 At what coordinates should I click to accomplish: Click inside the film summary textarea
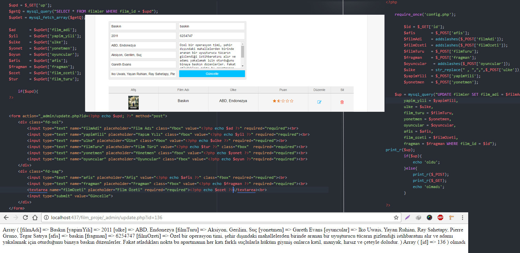(210, 55)
